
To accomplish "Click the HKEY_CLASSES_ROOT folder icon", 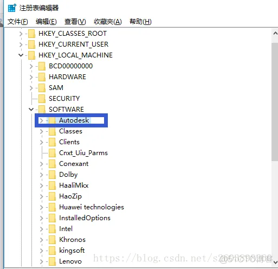I will coord(31,34).
